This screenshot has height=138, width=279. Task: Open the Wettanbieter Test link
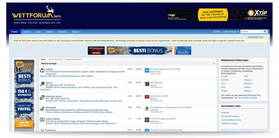click(255, 37)
